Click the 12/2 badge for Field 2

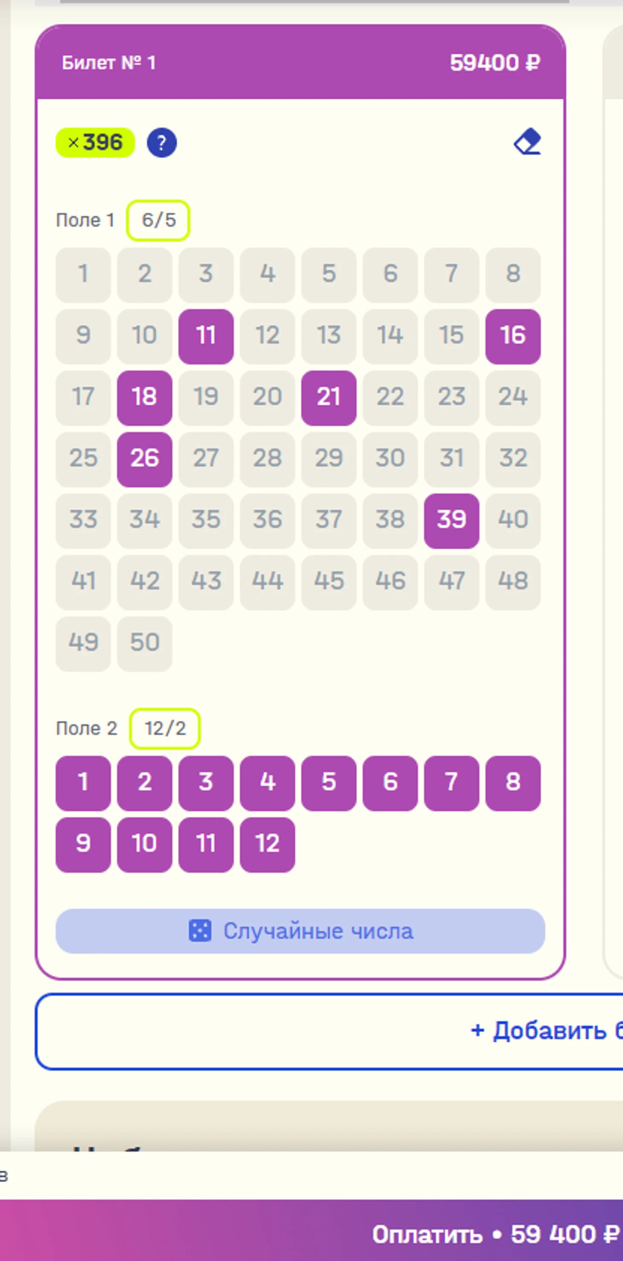point(165,728)
